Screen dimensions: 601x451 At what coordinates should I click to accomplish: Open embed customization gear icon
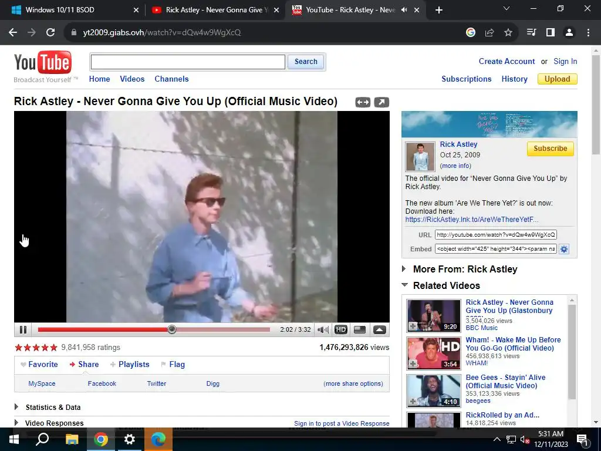coord(564,249)
